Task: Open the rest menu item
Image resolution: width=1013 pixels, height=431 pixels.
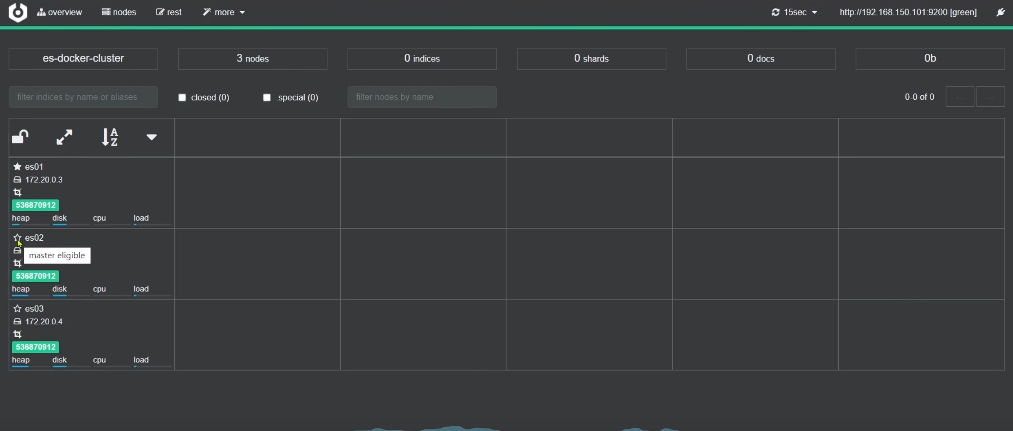Action: pyautogui.click(x=169, y=12)
